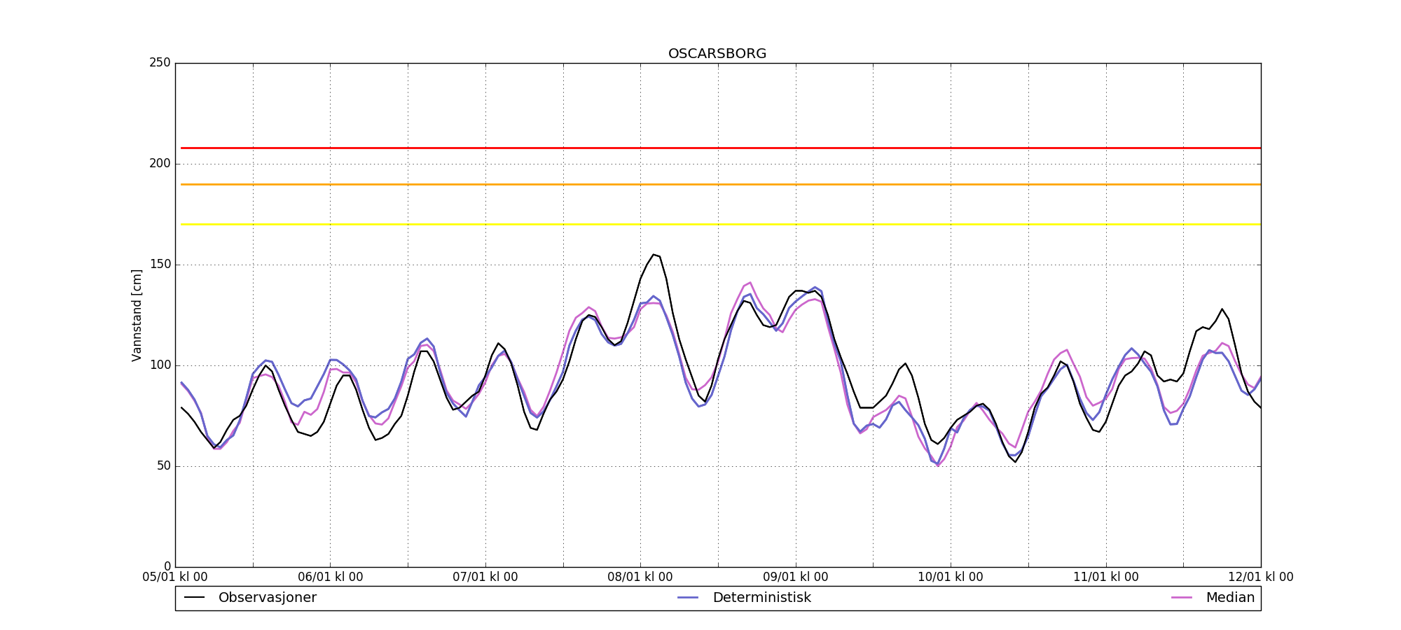The image size is (1401, 630).
Task: Click the Vannstand [cm] y-axis label
Action: pos(137,316)
